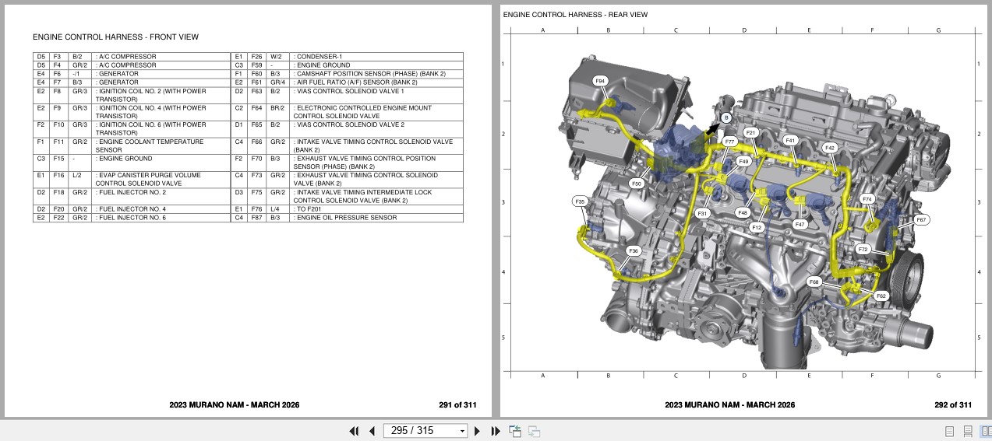Click the F94 connector callout

pyautogui.click(x=600, y=81)
